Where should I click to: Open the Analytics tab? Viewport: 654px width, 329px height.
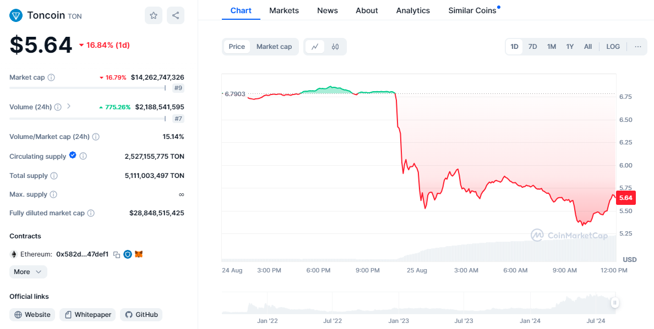click(413, 10)
